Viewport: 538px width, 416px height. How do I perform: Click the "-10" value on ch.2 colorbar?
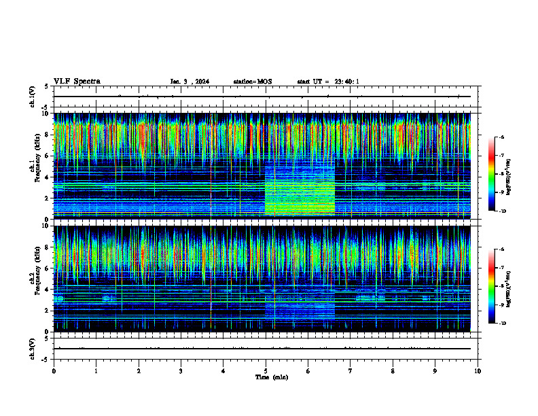coord(502,323)
